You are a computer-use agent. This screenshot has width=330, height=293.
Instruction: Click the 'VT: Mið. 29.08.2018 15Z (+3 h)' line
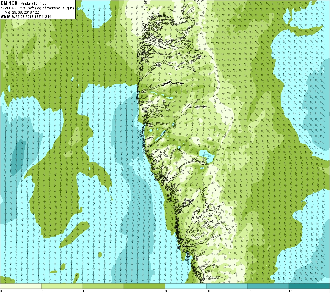click(26, 17)
